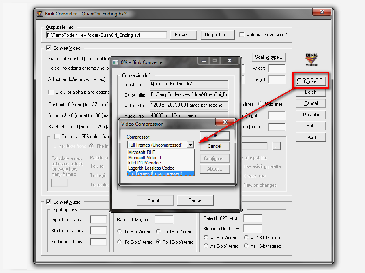Image resolution: width=365 pixels, height=273 pixels.
Task: Click the Scaling type... button
Action: tap(268, 57)
